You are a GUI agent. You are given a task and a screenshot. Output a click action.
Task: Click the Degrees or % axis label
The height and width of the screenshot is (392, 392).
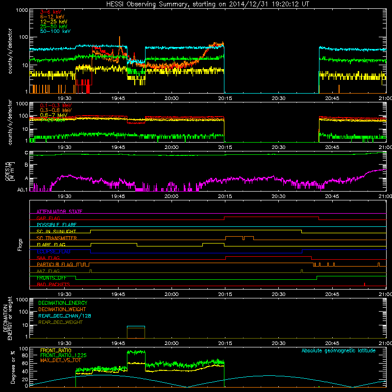13,367
